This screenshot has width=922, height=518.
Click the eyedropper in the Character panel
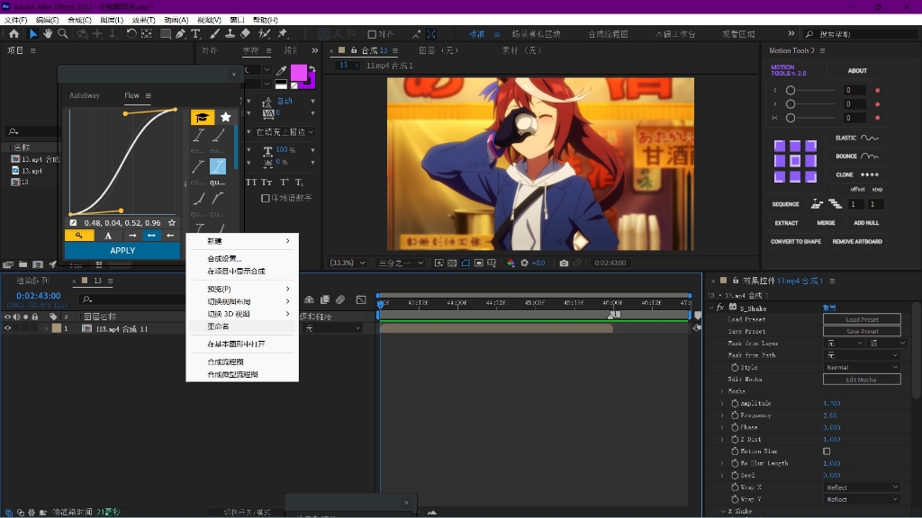280,72
